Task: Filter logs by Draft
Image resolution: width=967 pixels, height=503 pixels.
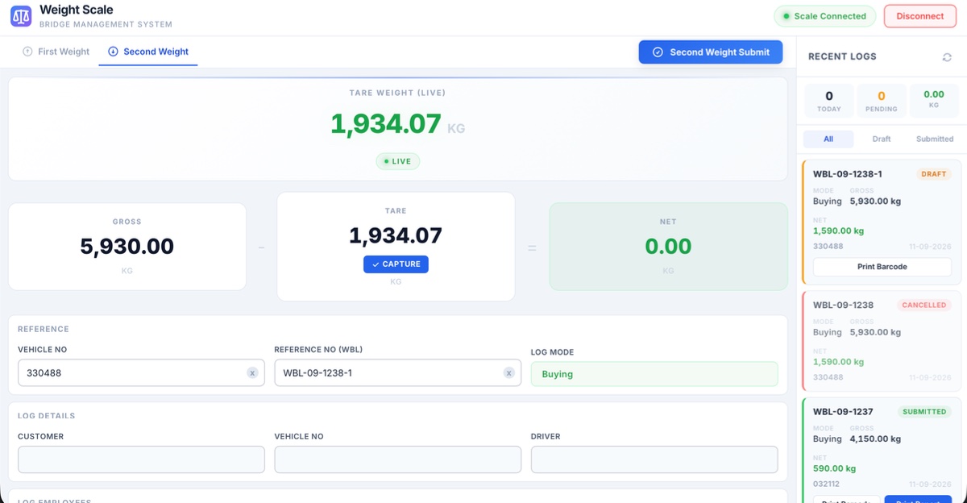Action: (882, 139)
